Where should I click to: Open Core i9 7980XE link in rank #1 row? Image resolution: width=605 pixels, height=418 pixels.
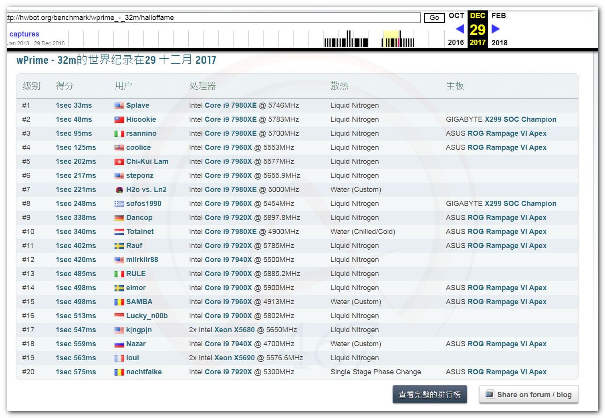click(231, 105)
